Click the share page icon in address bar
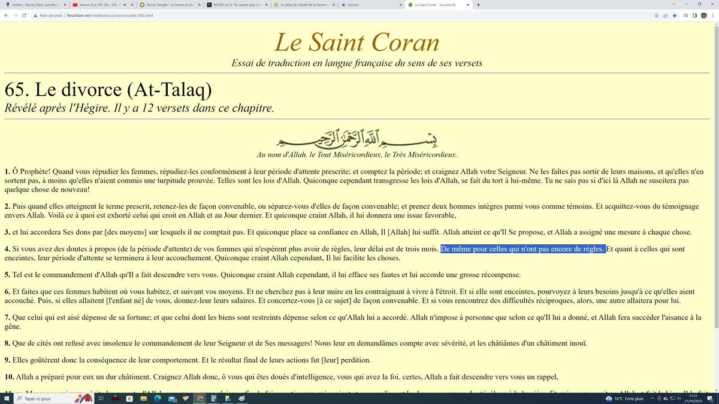Screen dimensions: 719x404 pos(665,15)
